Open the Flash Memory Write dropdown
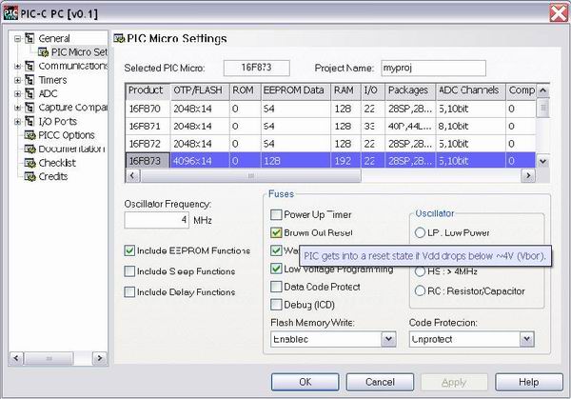 (x=388, y=339)
